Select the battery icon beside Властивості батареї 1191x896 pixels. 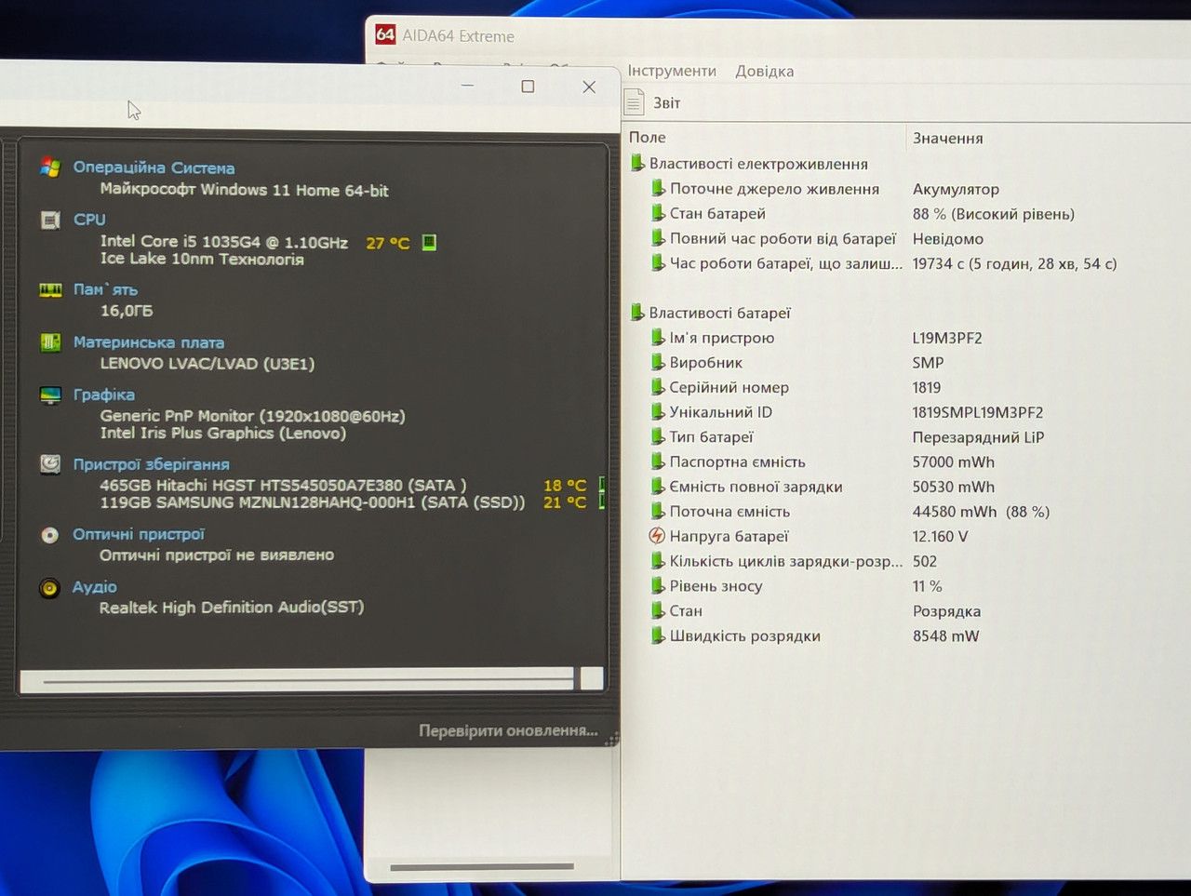point(637,313)
